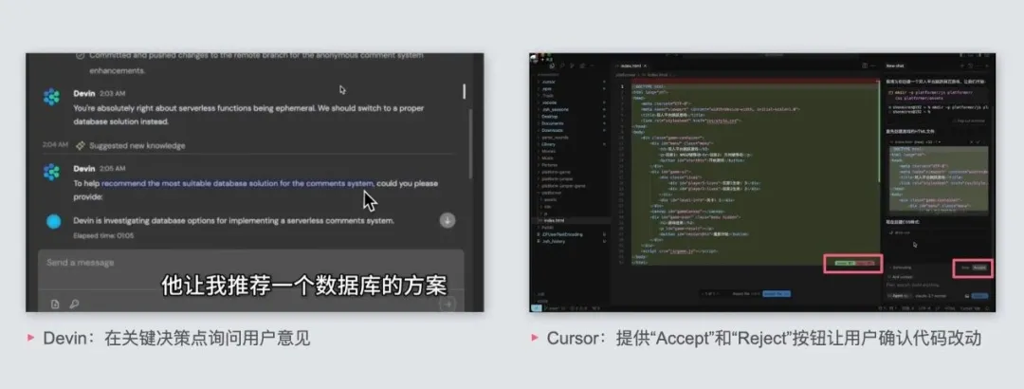The width and height of the screenshot is (1024, 389).
Task: Open the secrets key icon below the message box
Action: click(75, 304)
